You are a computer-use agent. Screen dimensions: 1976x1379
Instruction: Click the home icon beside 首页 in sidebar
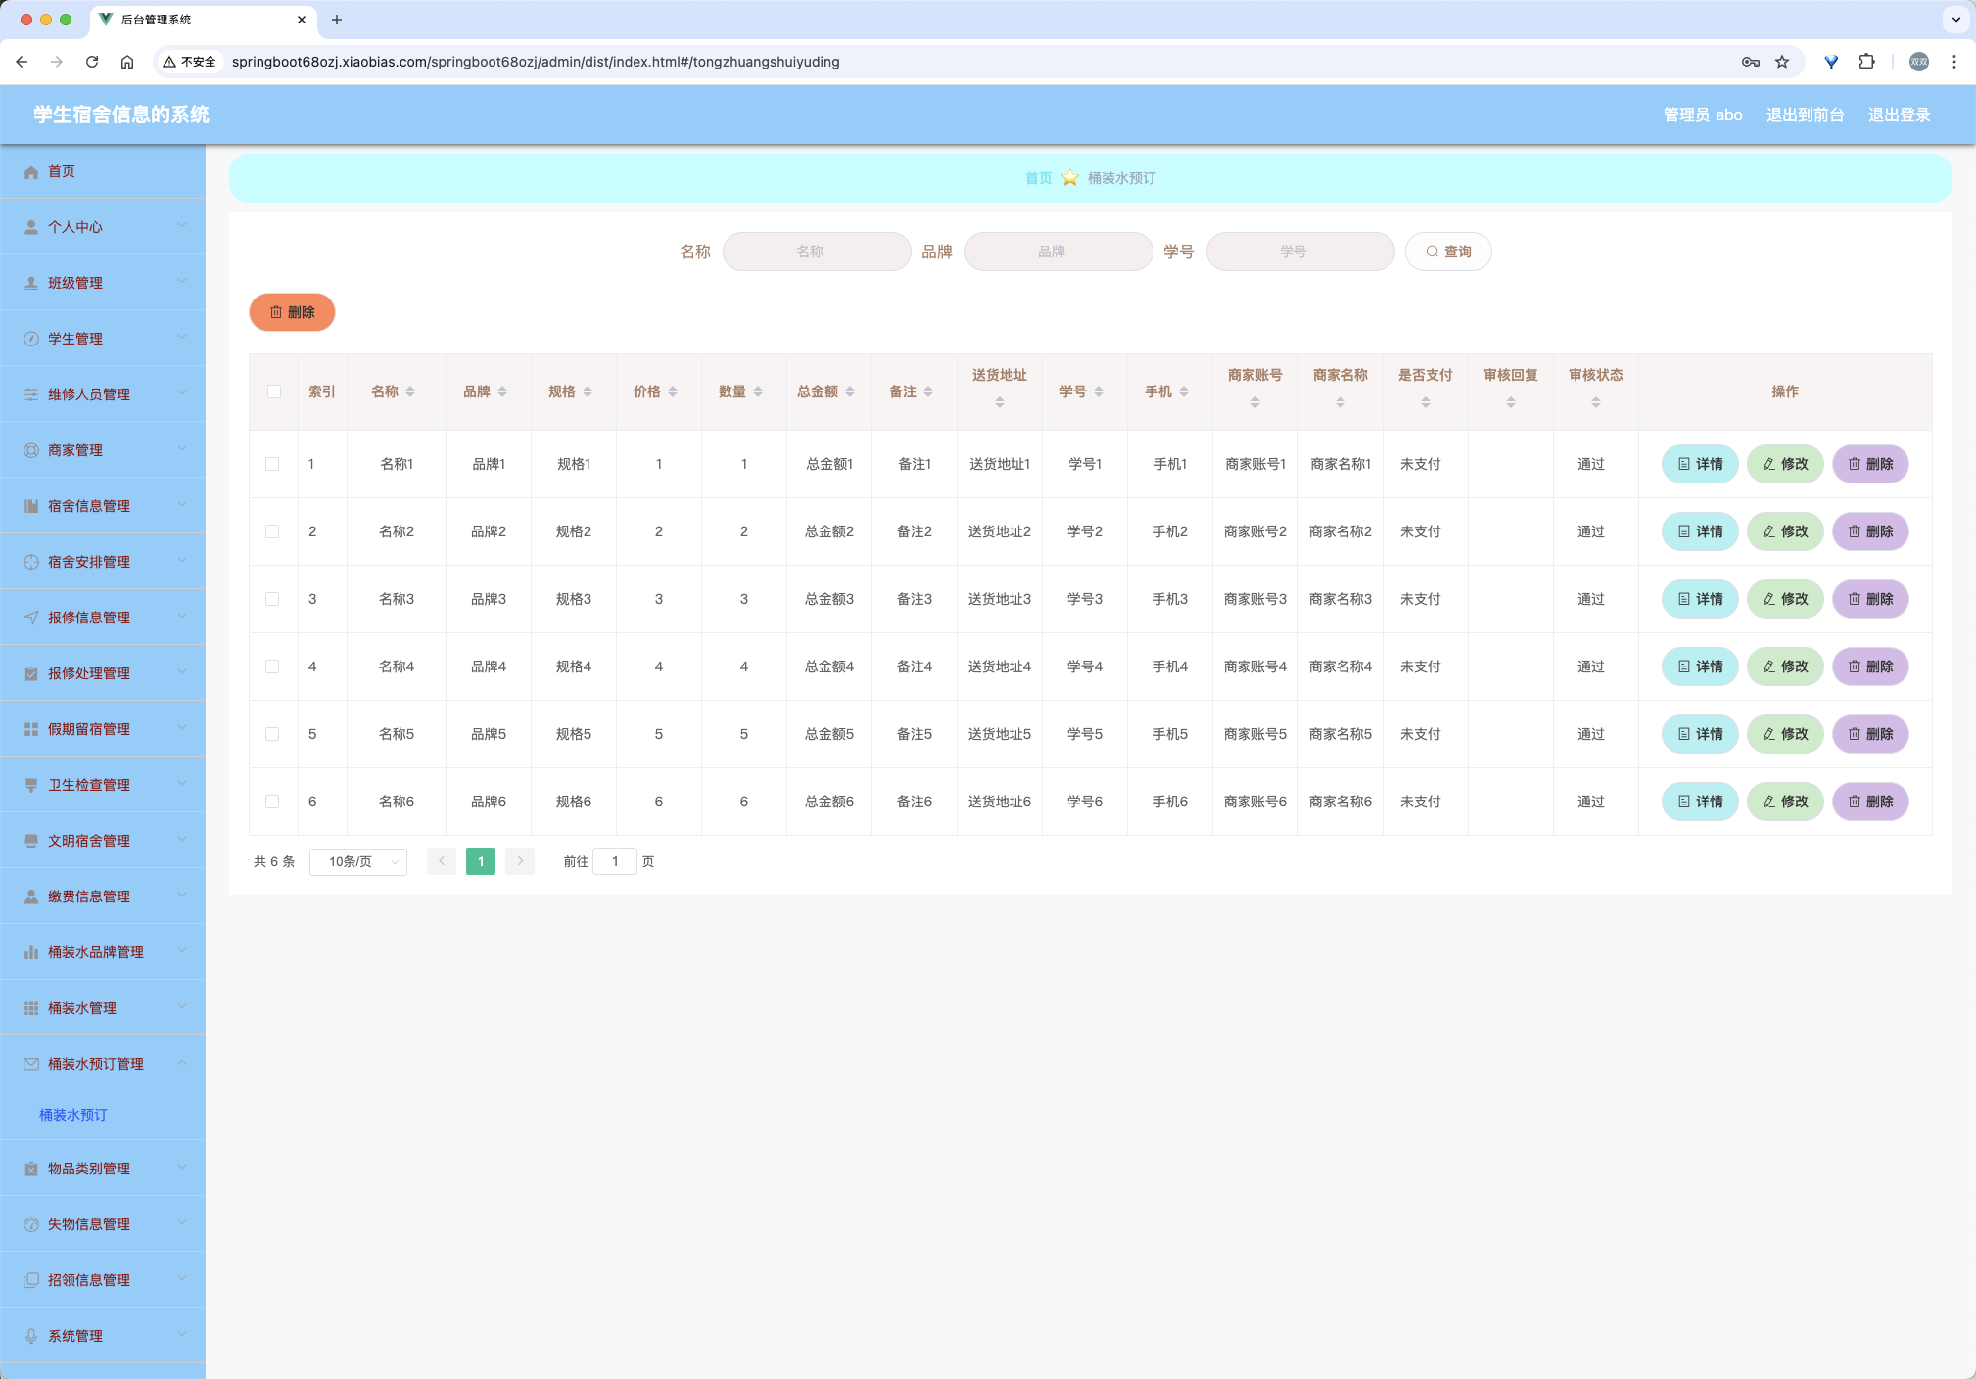point(31,172)
